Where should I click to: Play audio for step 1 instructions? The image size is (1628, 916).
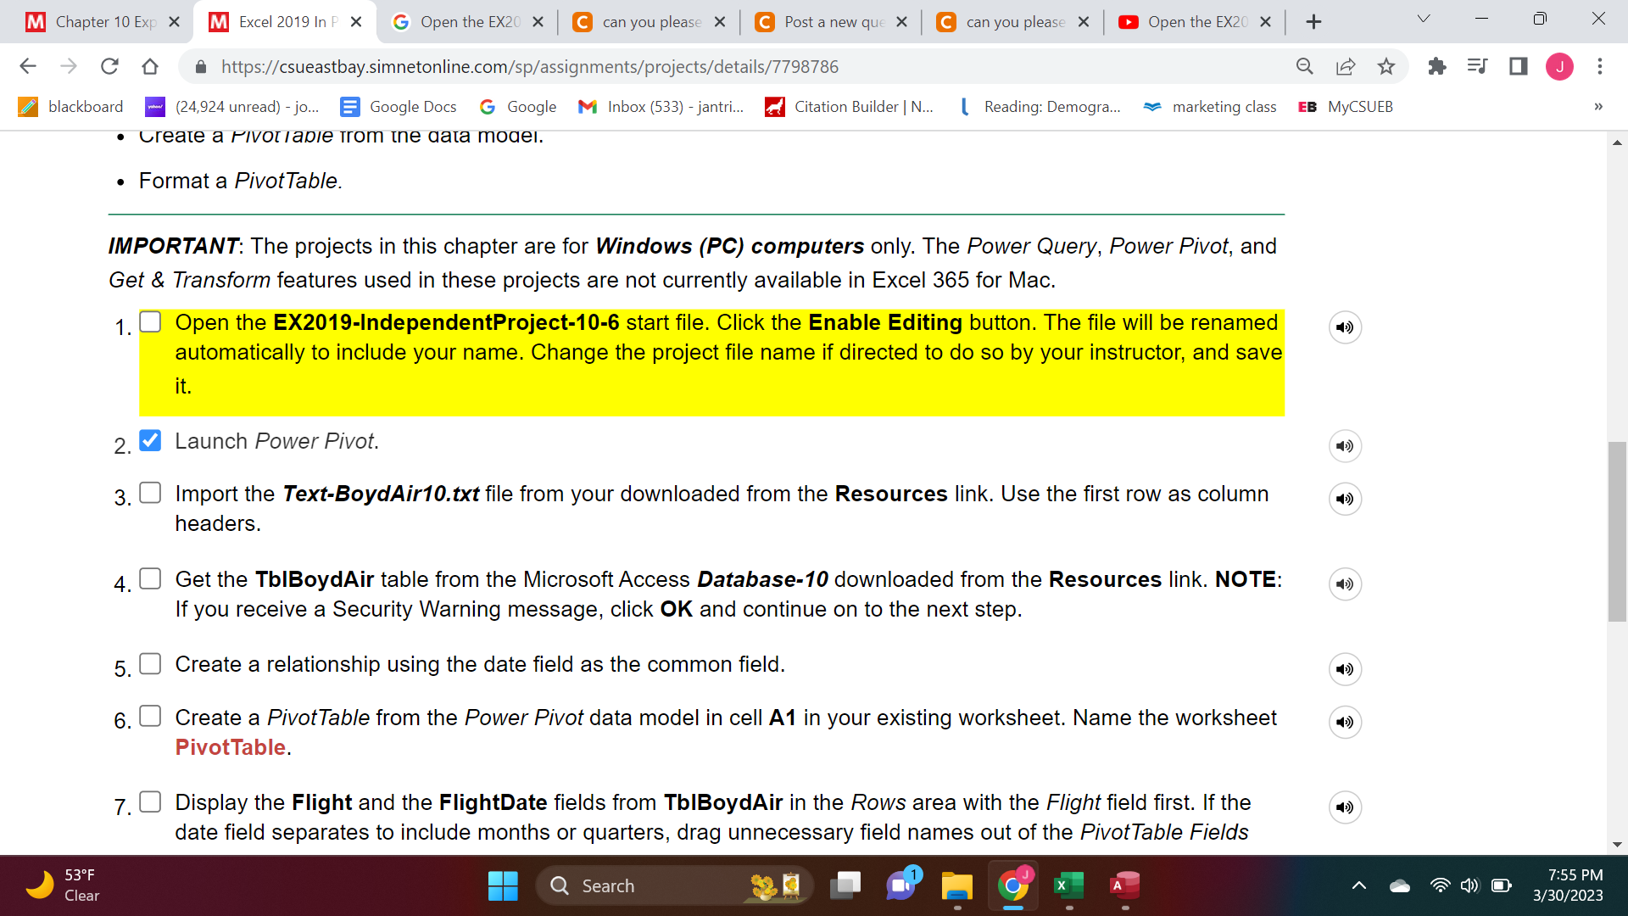pyautogui.click(x=1345, y=327)
